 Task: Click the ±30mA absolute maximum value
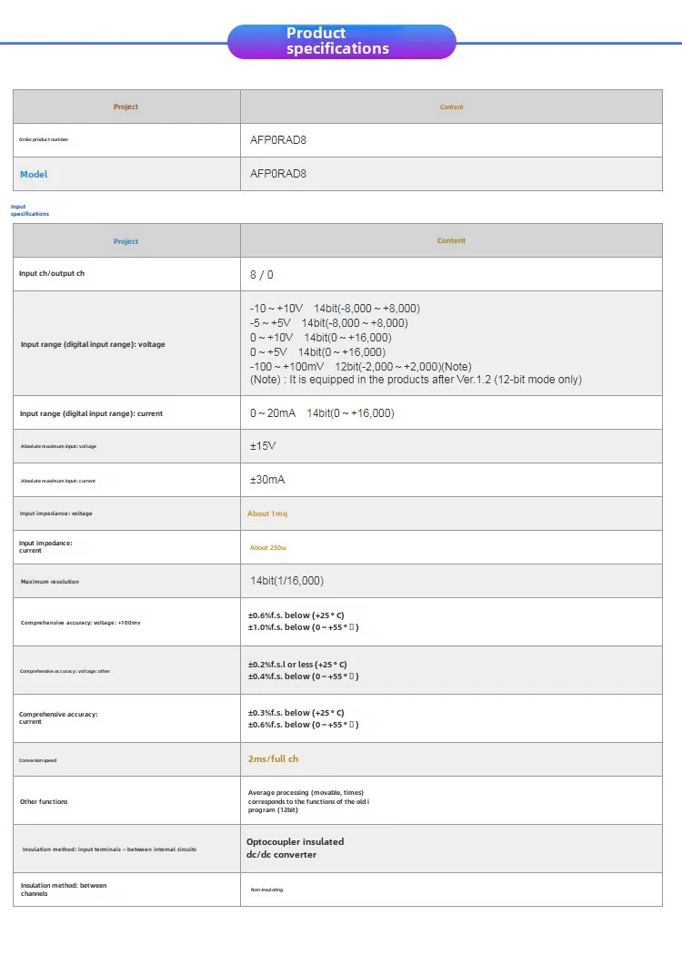[267, 480]
